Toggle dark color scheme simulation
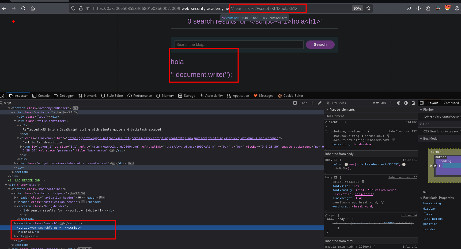Viewport: 461px width, 249px height. click(406, 103)
